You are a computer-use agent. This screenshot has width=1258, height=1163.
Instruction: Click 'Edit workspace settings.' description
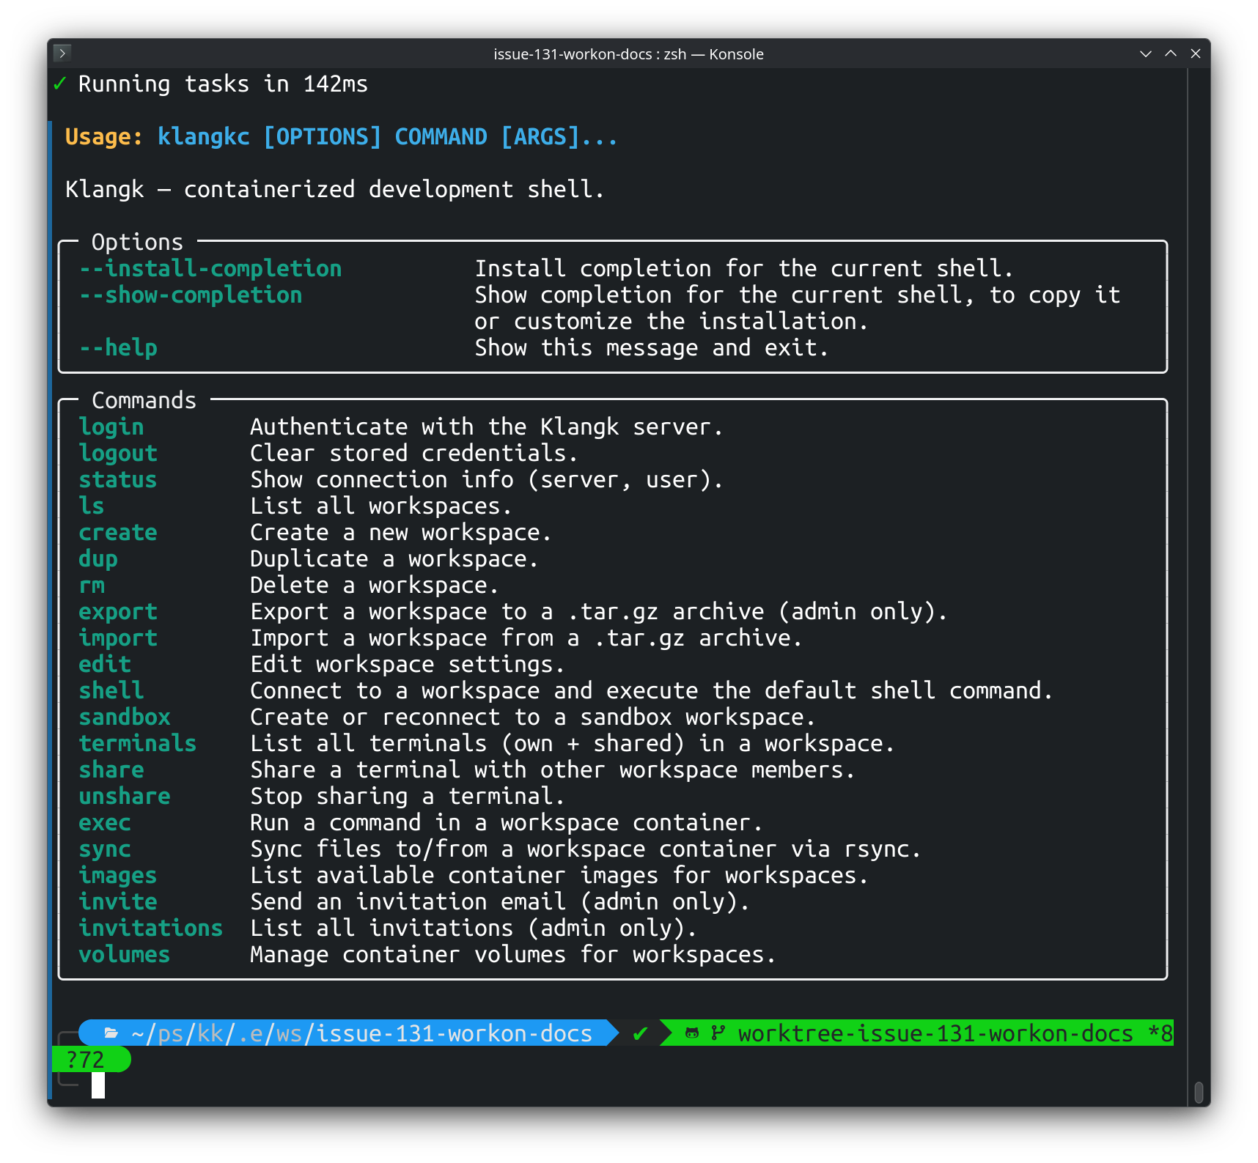pyautogui.click(x=408, y=664)
